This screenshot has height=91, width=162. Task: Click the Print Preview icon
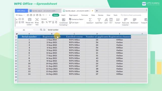pyautogui.click(x=40, y=15)
